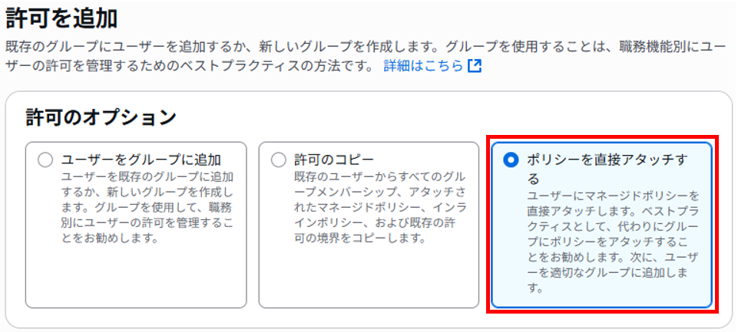Image resolution: width=738 pixels, height=332 pixels.
Task: Open the 詳細はこちら link
Action: click(x=423, y=65)
